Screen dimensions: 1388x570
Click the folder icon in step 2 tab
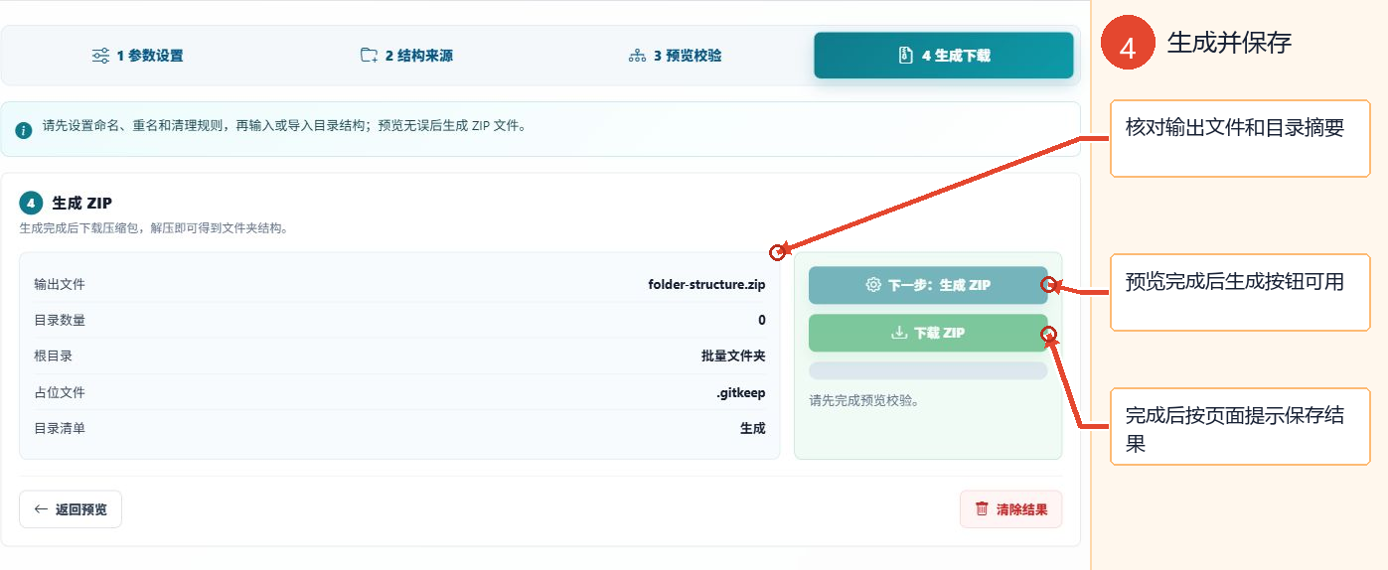pyautogui.click(x=369, y=56)
